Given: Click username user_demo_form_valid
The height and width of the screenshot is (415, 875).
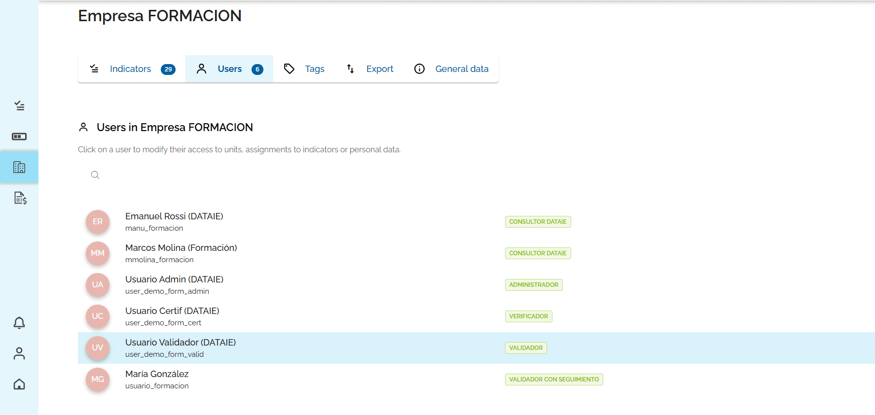Looking at the screenshot, I should click(x=164, y=354).
